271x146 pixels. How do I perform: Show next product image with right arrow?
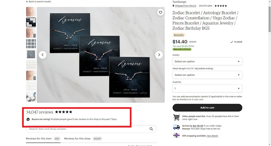coord(159,55)
